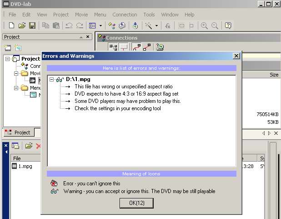Collapse the Movies folder tree node
This screenshot has height=219, width=281.
tap(16, 73)
